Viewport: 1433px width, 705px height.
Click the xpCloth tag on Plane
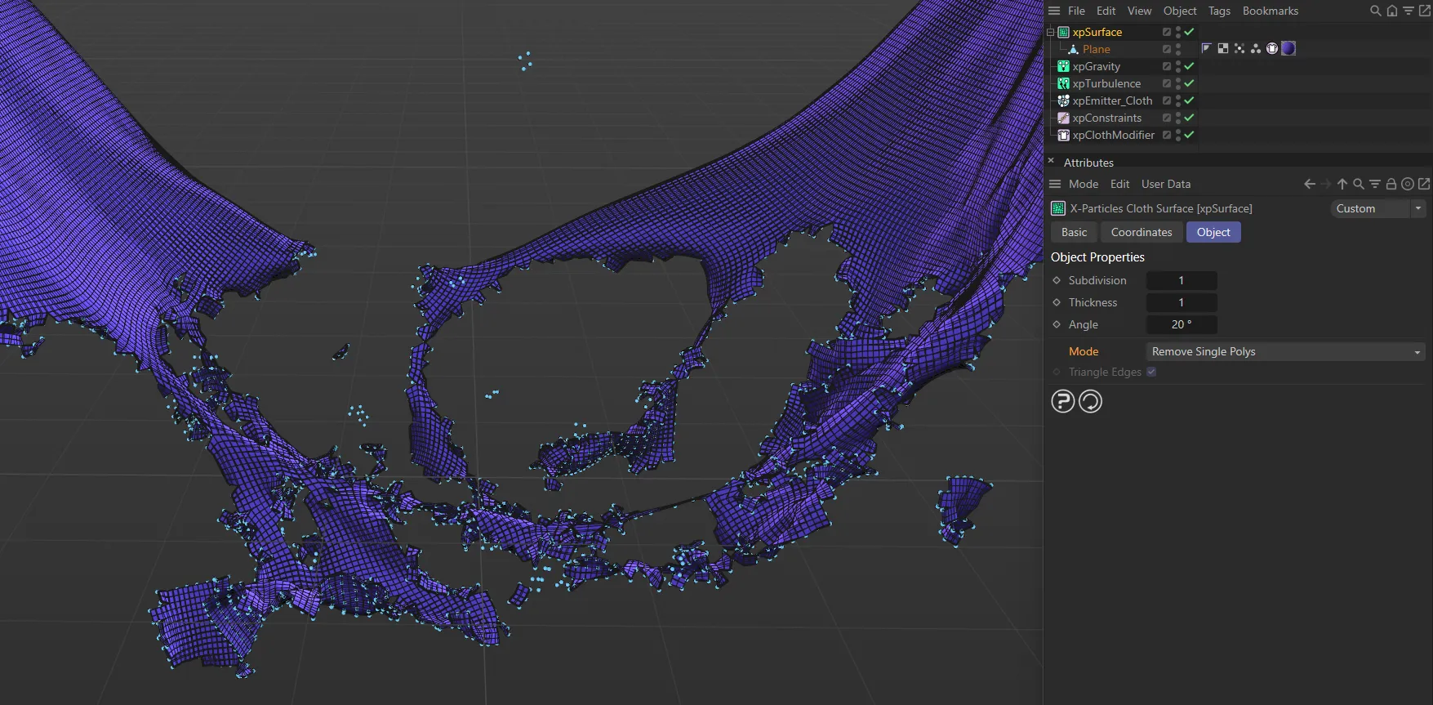point(1271,49)
